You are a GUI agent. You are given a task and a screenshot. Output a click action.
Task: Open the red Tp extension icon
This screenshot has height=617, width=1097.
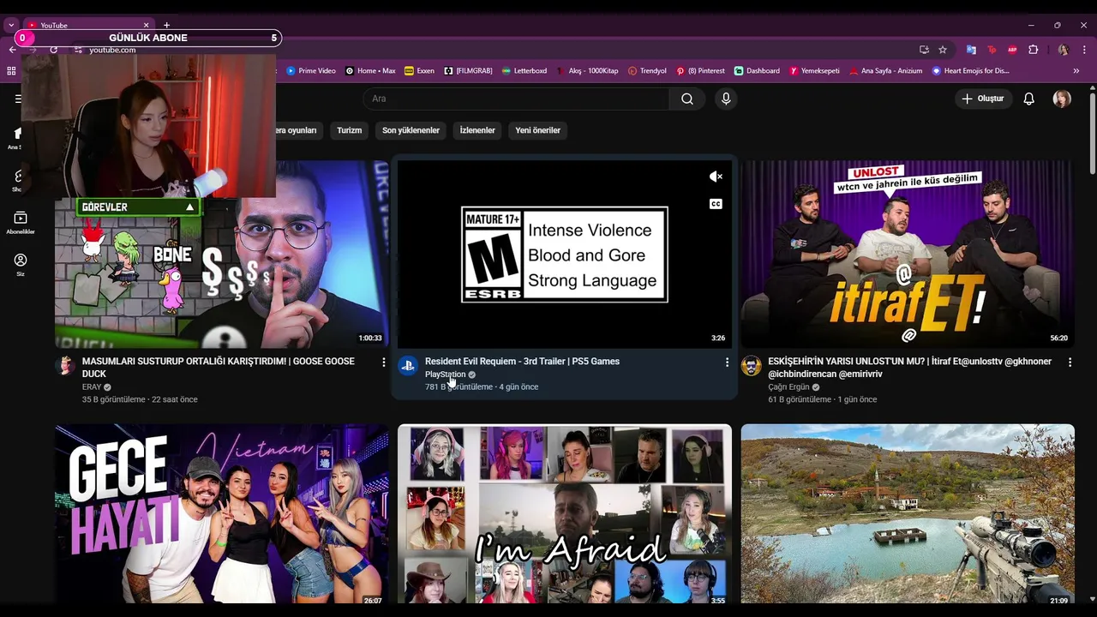click(x=992, y=50)
